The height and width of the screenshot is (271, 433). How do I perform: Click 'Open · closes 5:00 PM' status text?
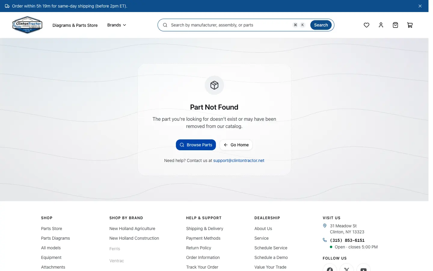click(x=356, y=247)
